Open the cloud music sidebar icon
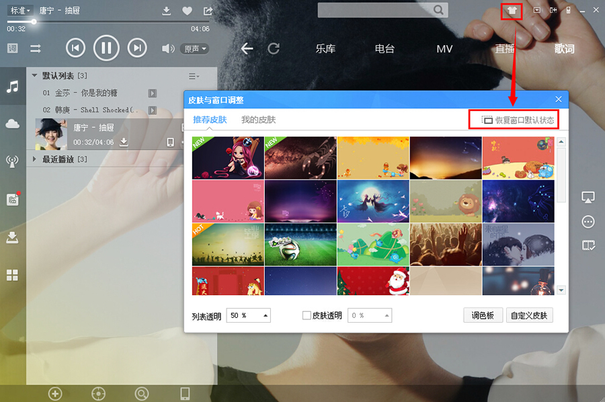Viewport: 605px width, 402px height. (12, 124)
